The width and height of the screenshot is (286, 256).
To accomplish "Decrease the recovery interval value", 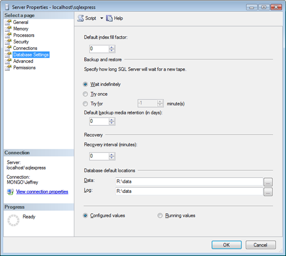I will tap(112, 158).
